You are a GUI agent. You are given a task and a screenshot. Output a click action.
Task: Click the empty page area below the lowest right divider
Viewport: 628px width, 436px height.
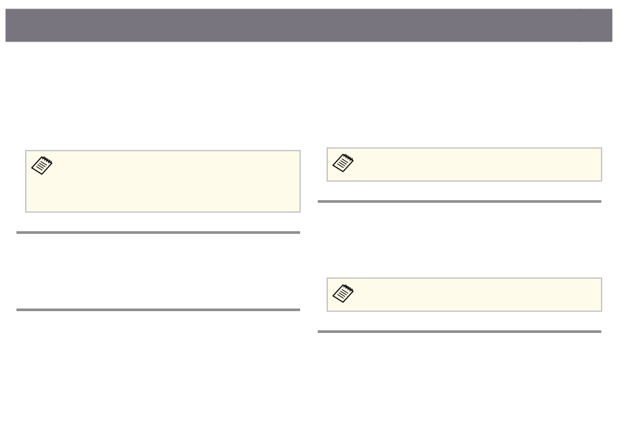click(x=459, y=384)
